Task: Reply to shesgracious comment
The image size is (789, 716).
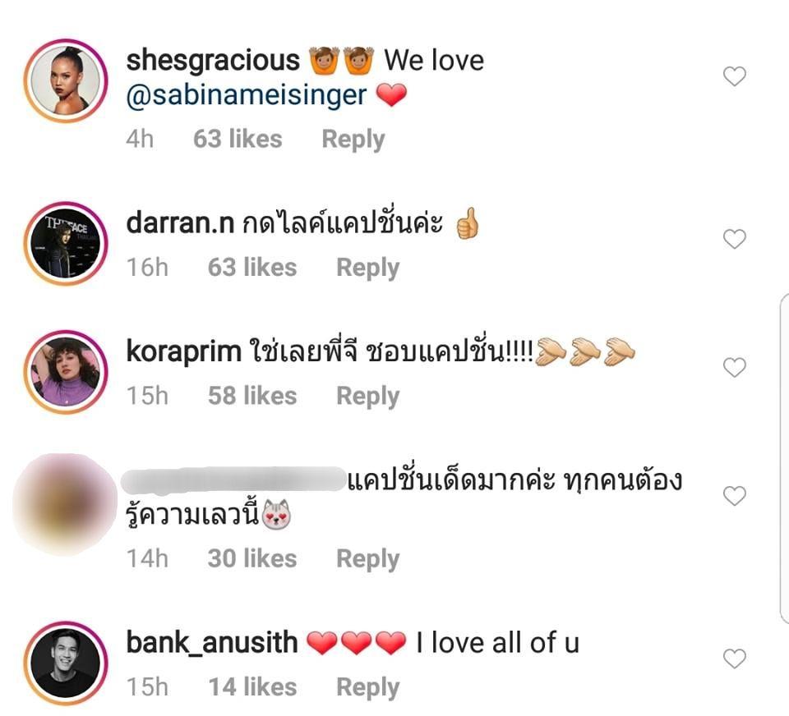Action: 353,140
